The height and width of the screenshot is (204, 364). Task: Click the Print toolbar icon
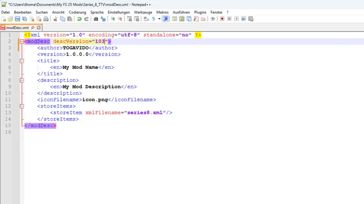click(45, 19)
